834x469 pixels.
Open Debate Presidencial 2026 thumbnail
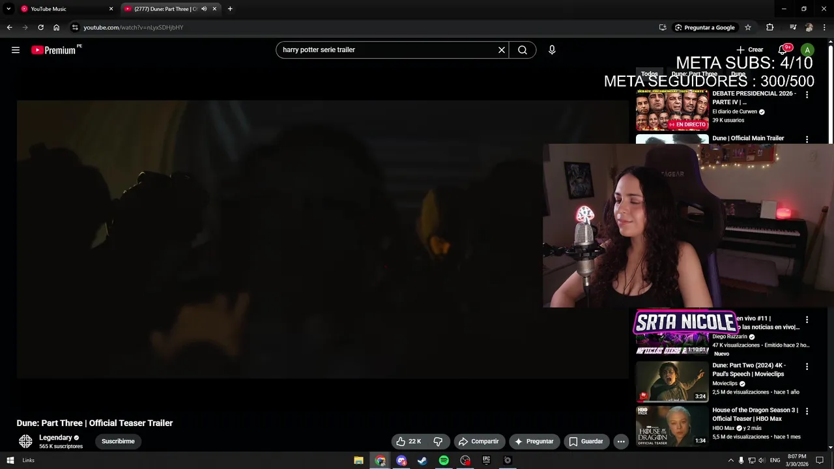[x=672, y=110]
